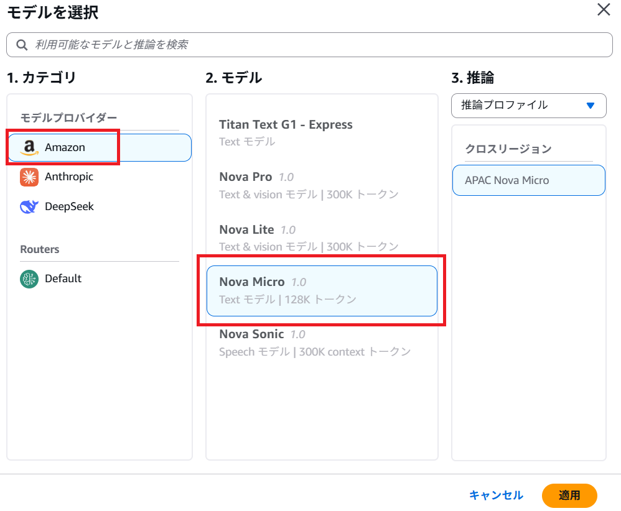Click the Routers section heading
The height and width of the screenshot is (511, 621).
click(x=40, y=249)
